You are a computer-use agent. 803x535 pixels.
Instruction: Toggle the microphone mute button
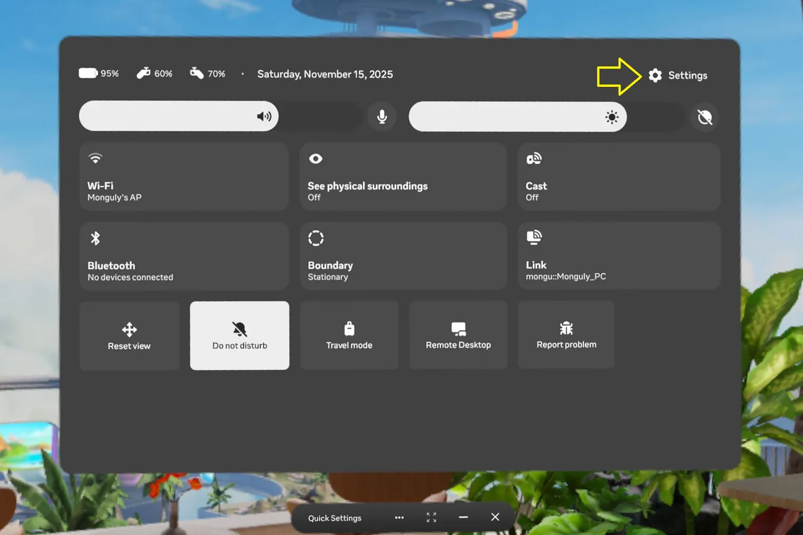(x=382, y=117)
